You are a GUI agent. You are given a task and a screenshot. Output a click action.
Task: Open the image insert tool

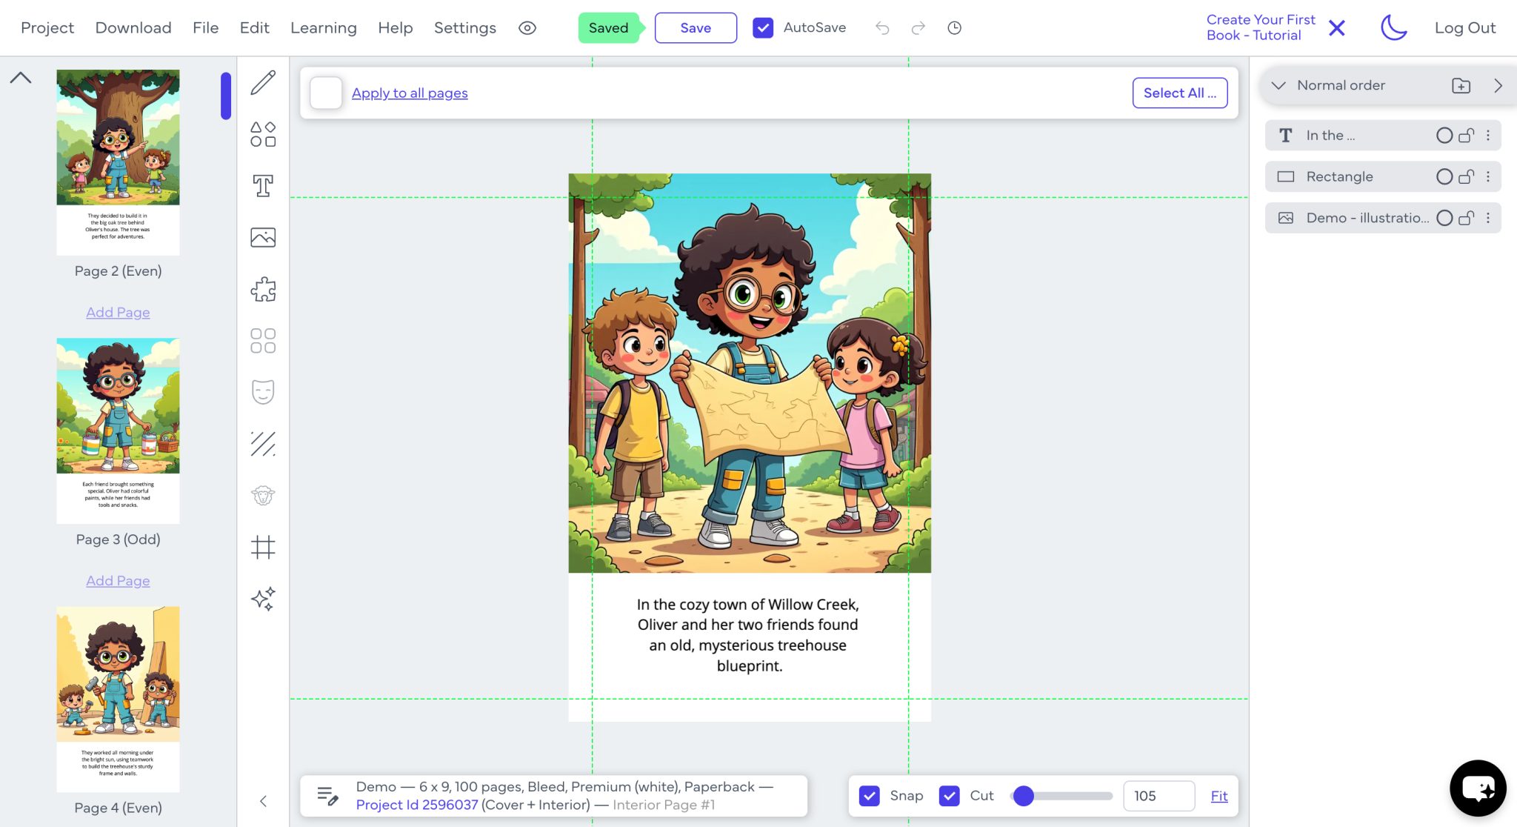pyautogui.click(x=263, y=237)
